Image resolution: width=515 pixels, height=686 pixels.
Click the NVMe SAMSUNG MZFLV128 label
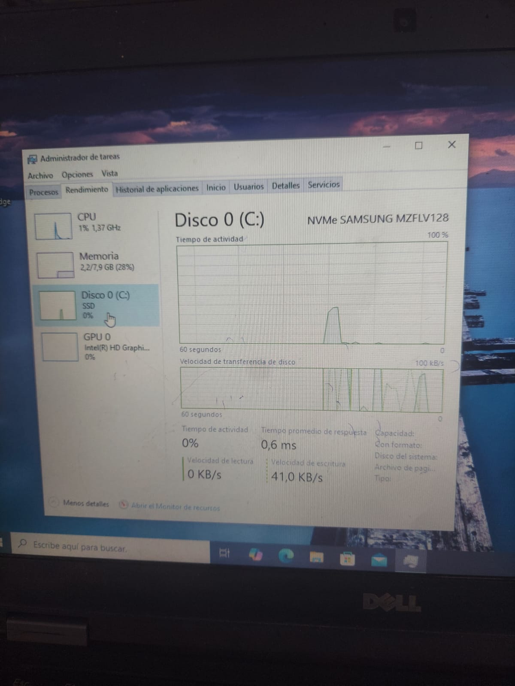(x=378, y=219)
